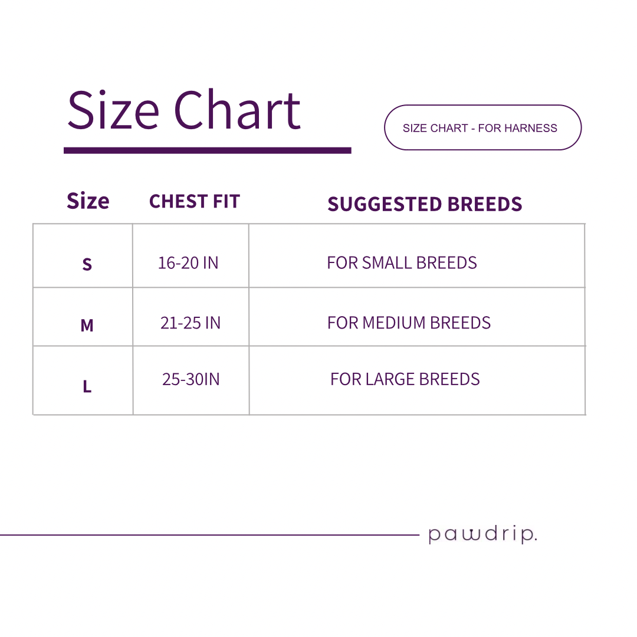Open the pawdrip. brand logo
The image size is (637, 637).
[482, 535]
